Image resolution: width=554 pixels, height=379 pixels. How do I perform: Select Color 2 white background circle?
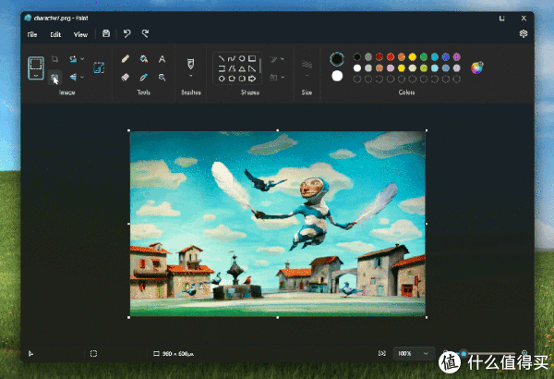(337, 76)
